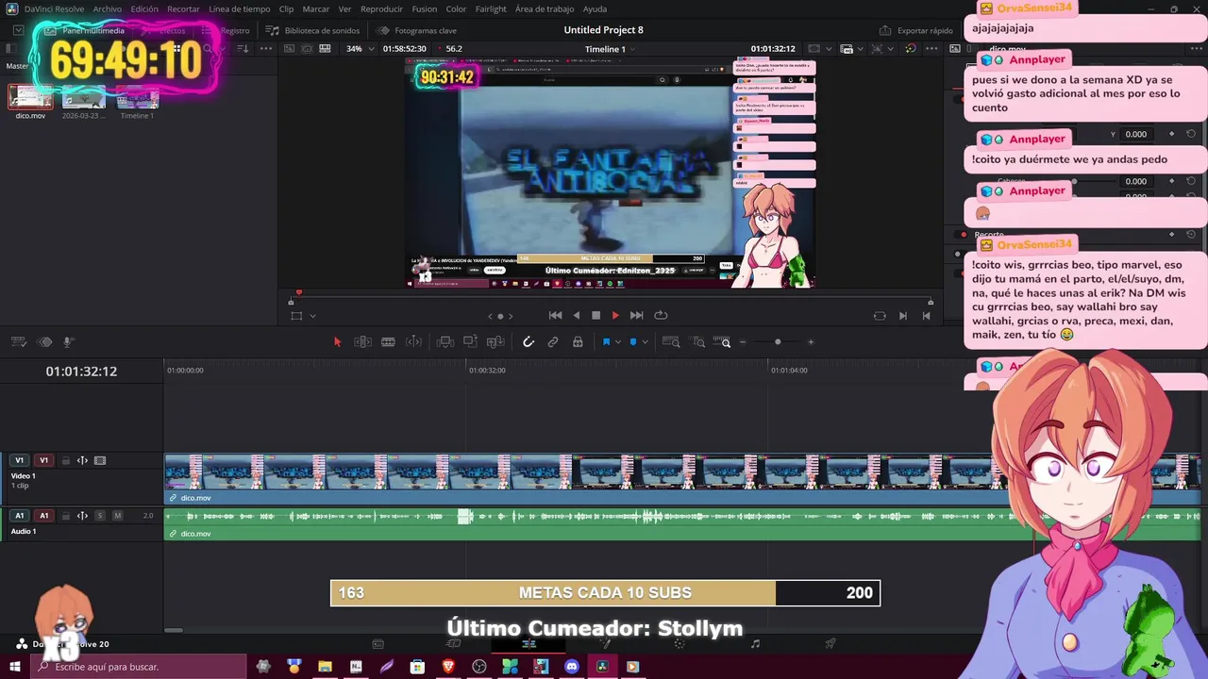
Task: Click the Full extent zoom icon
Action: 671,342
